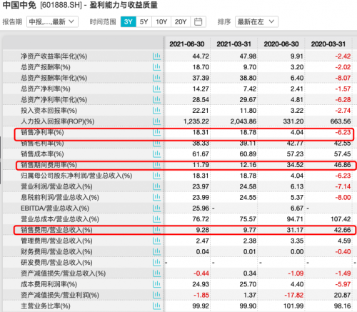Open chart icon for 总资产报酬率(%) row
Image resolution: width=357 pixels, height=312 pixels.
tap(156, 67)
